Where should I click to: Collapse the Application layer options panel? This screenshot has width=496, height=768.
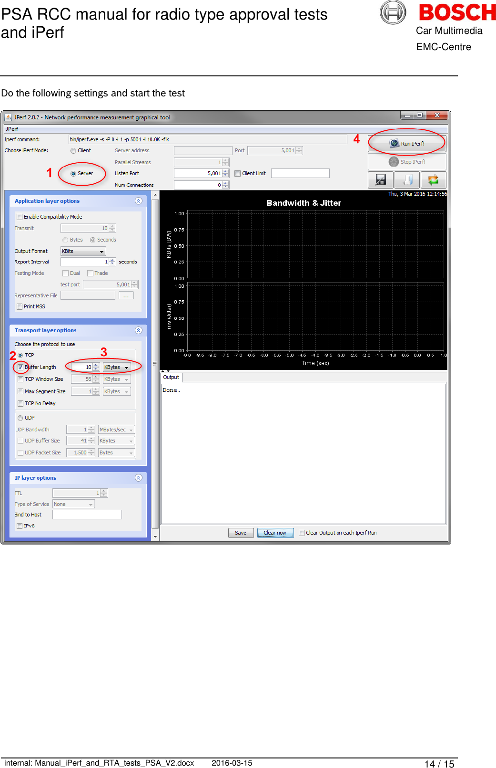click(139, 201)
